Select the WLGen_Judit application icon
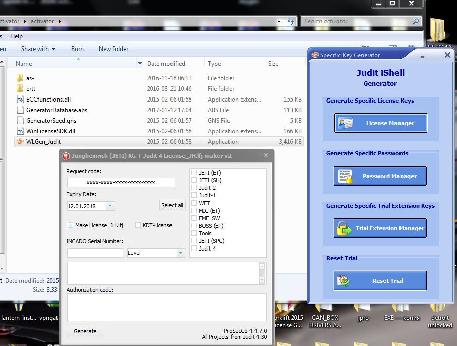The image size is (457, 346). pos(20,142)
